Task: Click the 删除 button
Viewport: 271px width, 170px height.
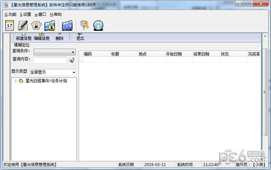Action: coord(60,37)
